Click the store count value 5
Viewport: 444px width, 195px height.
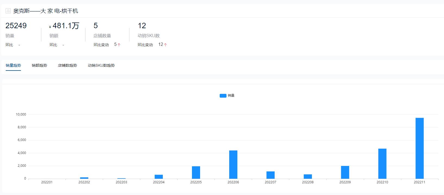[95, 26]
